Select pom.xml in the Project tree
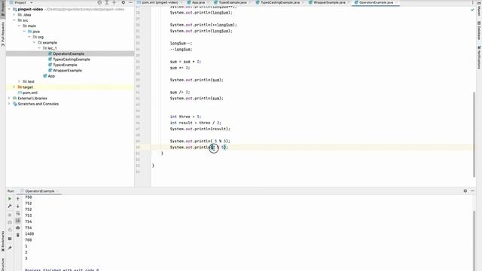 click(x=30, y=93)
